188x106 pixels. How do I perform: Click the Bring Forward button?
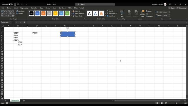(129, 14)
